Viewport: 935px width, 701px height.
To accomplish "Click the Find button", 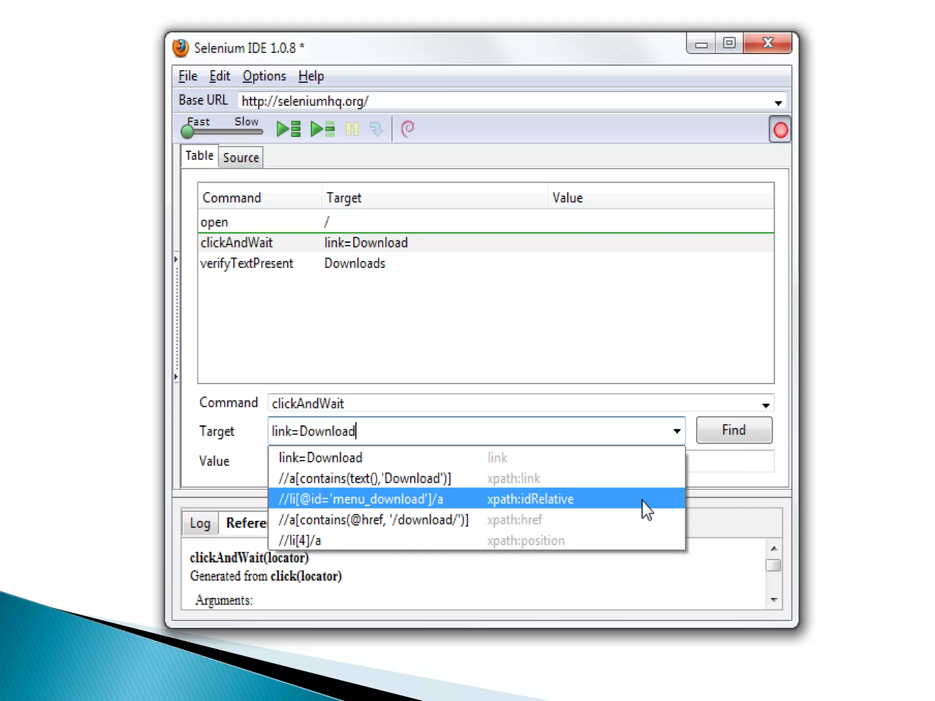I will [x=734, y=430].
